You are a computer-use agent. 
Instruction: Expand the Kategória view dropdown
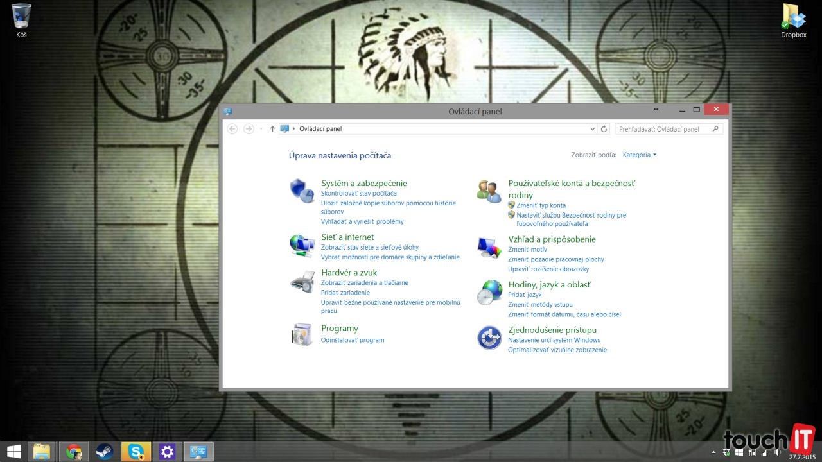pos(640,155)
